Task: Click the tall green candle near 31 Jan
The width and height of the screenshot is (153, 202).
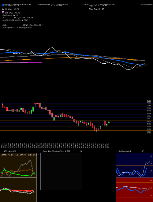Action: (33, 109)
